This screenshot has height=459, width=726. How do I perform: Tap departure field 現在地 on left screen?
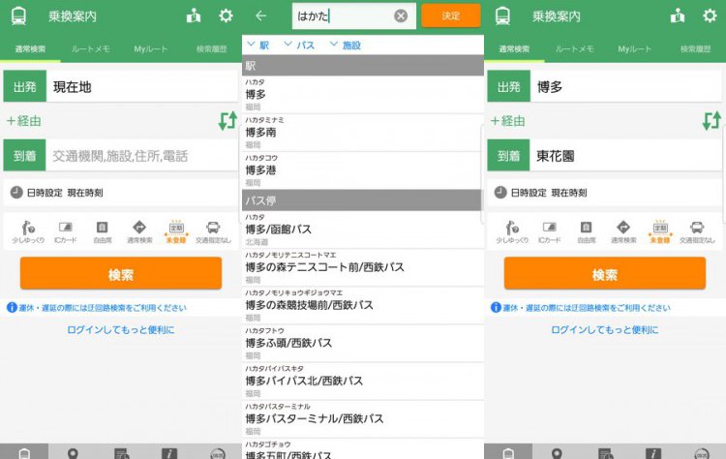click(x=141, y=86)
